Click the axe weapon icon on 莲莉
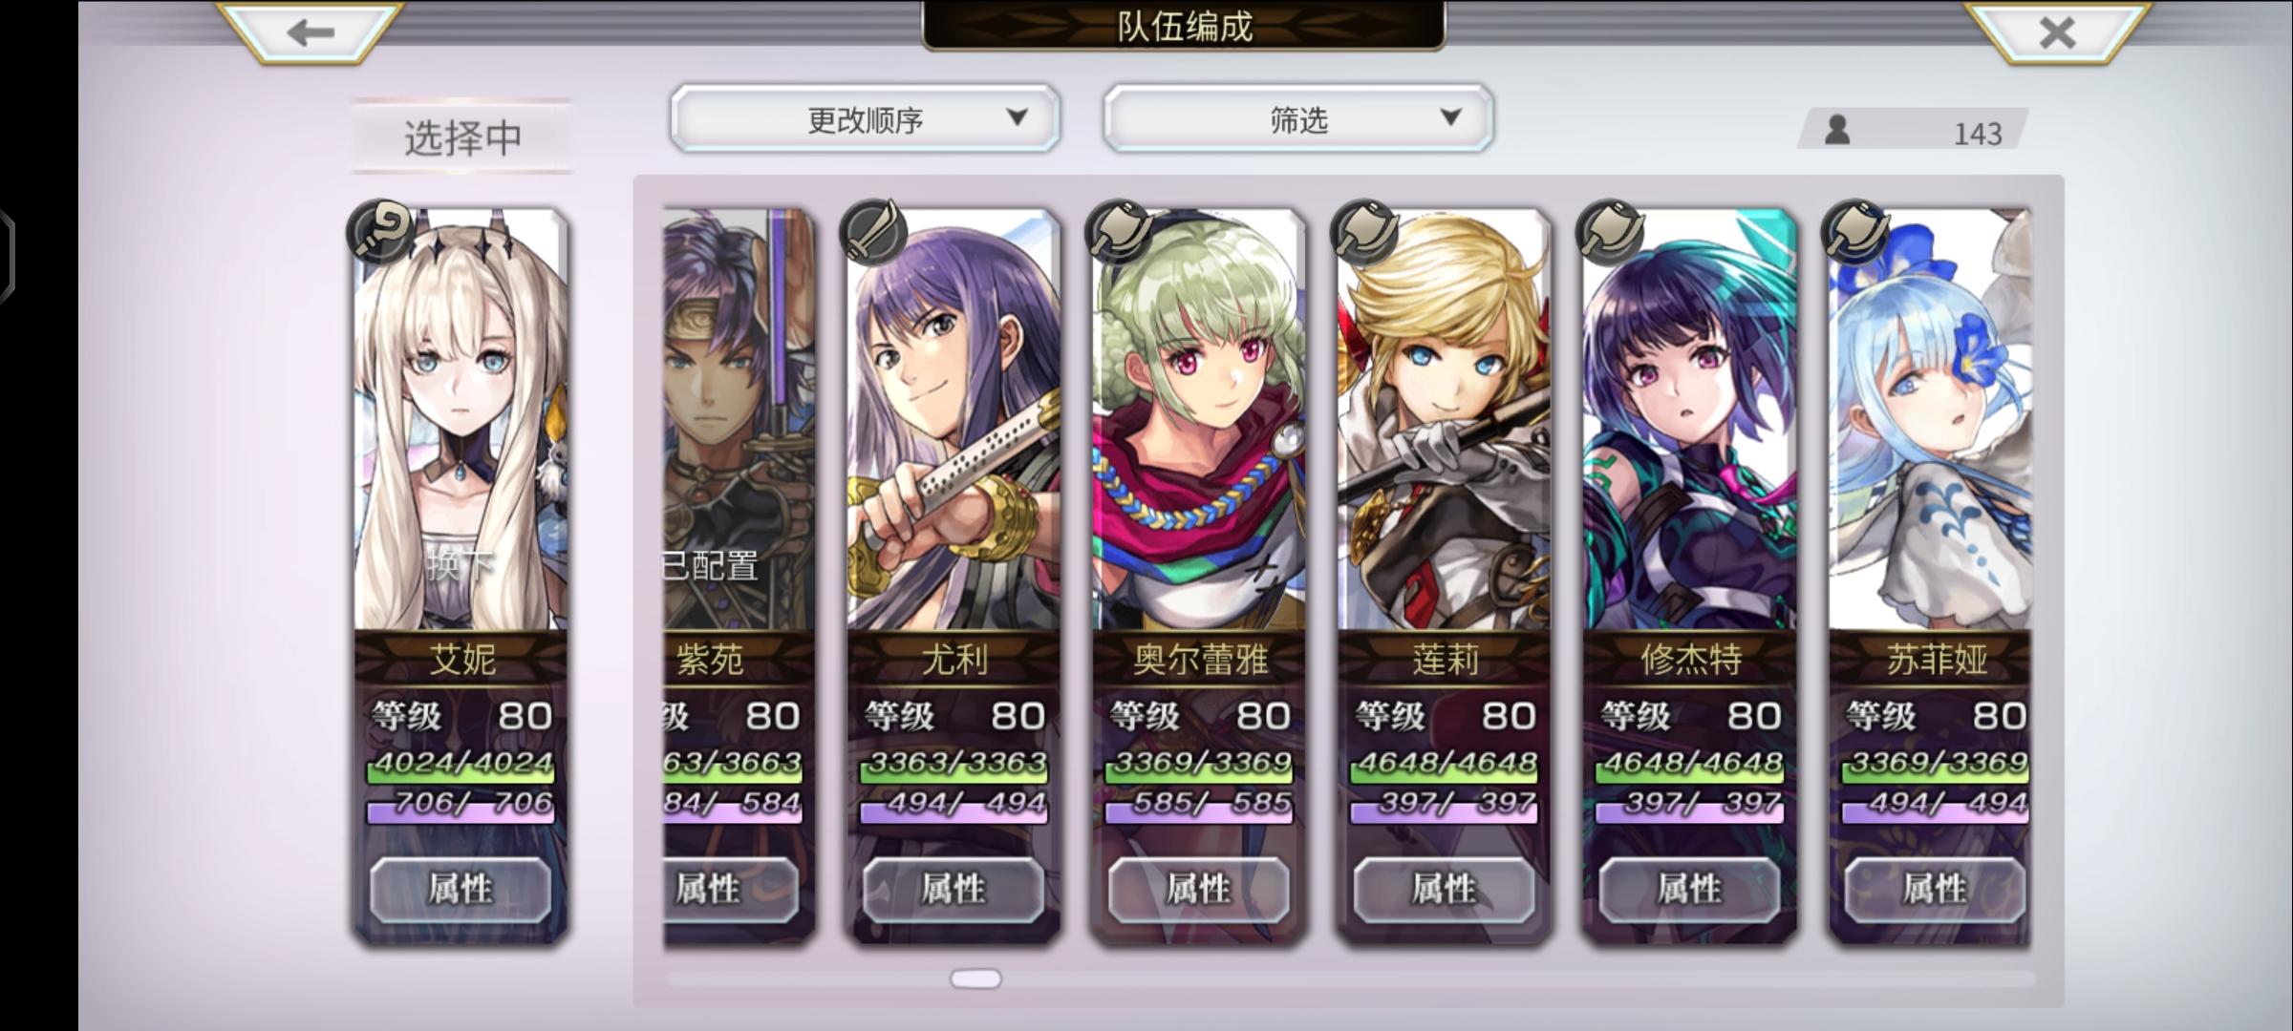The height and width of the screenshot is (1031, 2293). click(x=1364, y=232)
